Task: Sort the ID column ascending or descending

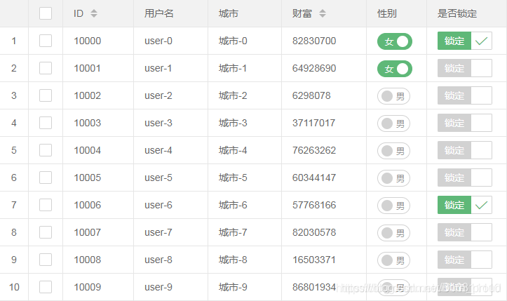Action: click(94, 13)
